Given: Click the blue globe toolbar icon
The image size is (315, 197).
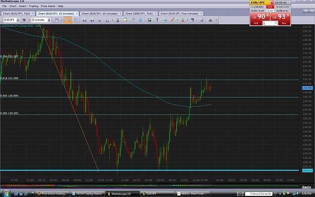Looking at the screenshot, I should (x=141, y=20).
